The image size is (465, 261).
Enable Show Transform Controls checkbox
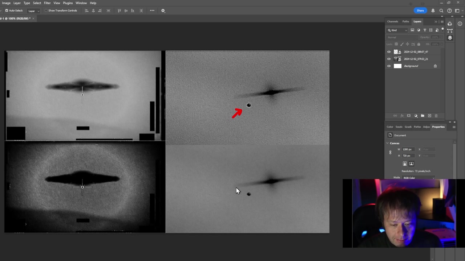coord(46,11)
